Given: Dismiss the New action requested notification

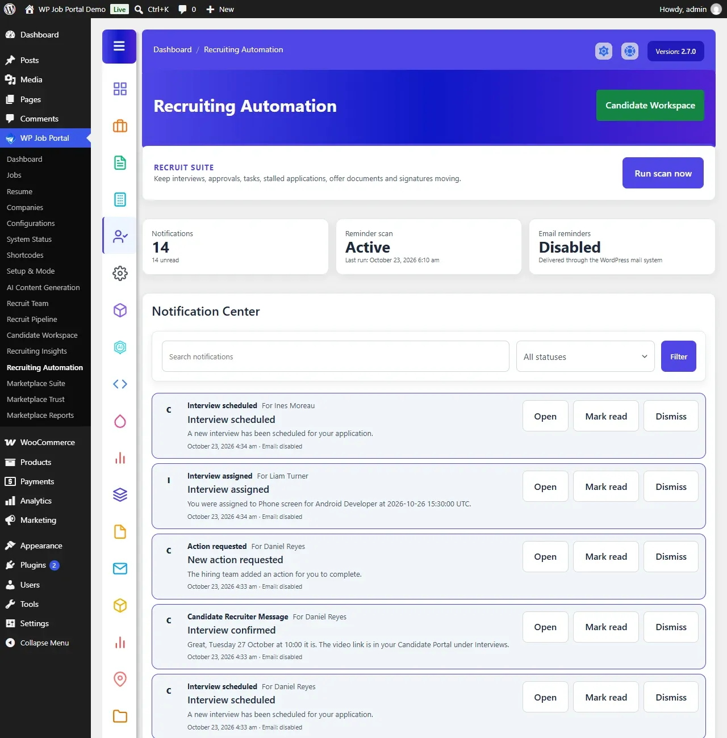Looking at the screenshot, I should [671, 556].
